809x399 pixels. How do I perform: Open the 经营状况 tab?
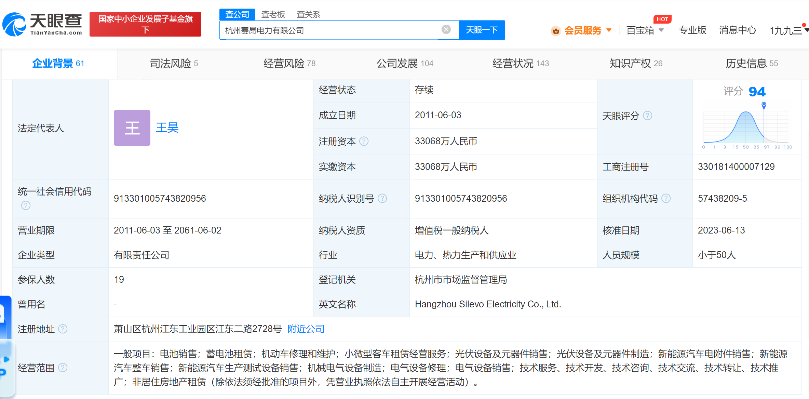tap(521, 63)
